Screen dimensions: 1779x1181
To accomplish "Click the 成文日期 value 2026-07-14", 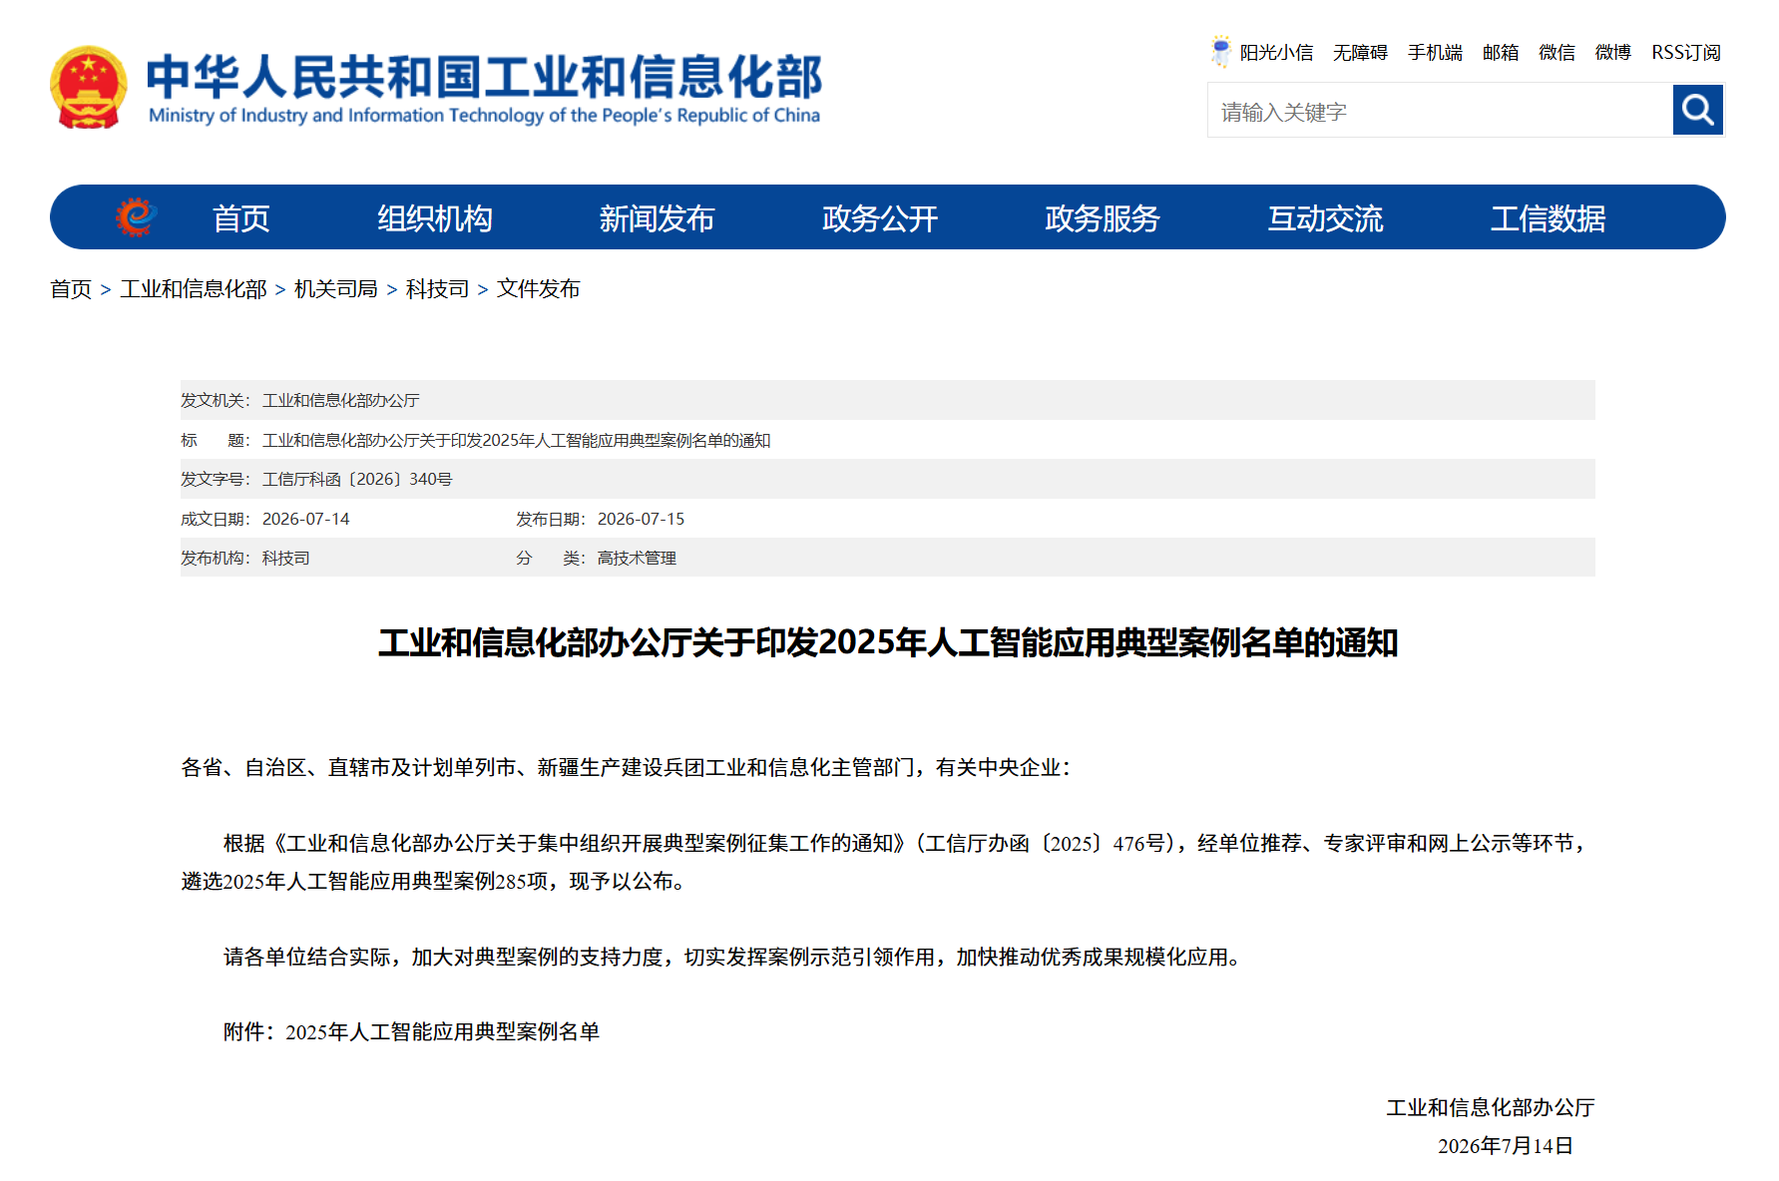I will pyautogui.click(x=305, y=519).
